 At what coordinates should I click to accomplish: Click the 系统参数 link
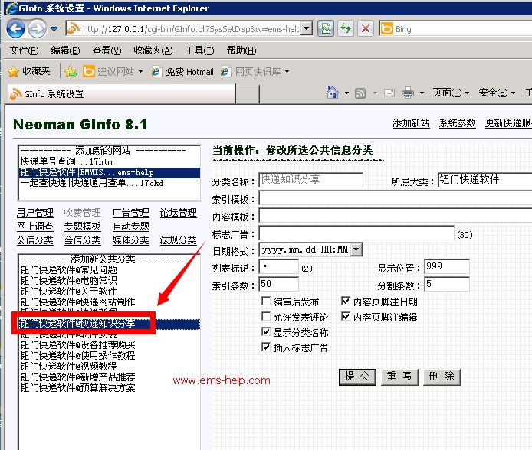[x=457, y=123]
